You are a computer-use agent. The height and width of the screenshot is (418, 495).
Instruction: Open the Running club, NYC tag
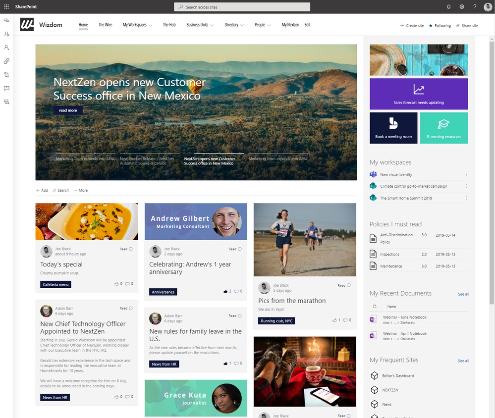pyautogui.click(x=276, y=321)
